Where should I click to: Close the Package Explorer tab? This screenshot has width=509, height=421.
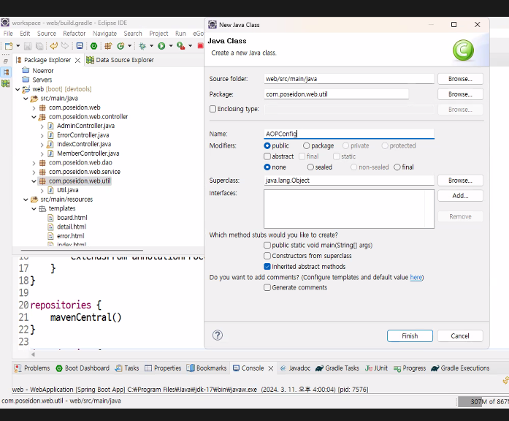[77, 60]
